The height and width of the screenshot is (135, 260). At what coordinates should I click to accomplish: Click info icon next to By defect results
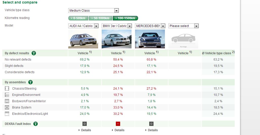tap(34, 53)
